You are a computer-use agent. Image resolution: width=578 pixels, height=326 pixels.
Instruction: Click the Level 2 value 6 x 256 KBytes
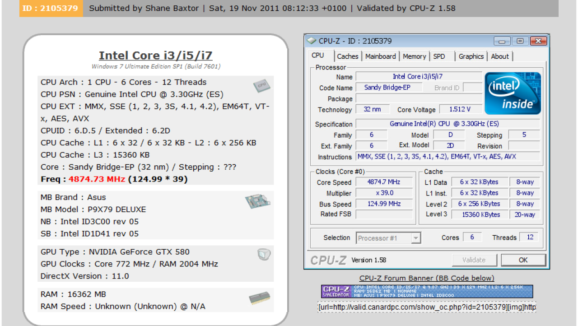pos(479,204)
